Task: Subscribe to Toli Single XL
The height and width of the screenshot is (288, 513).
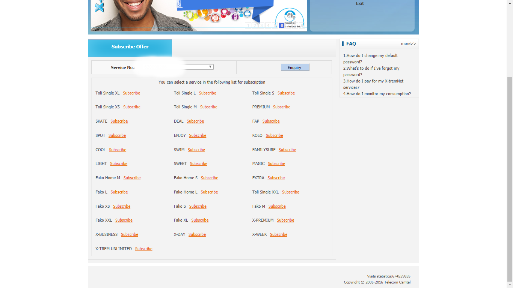Action: pos(131,93)
